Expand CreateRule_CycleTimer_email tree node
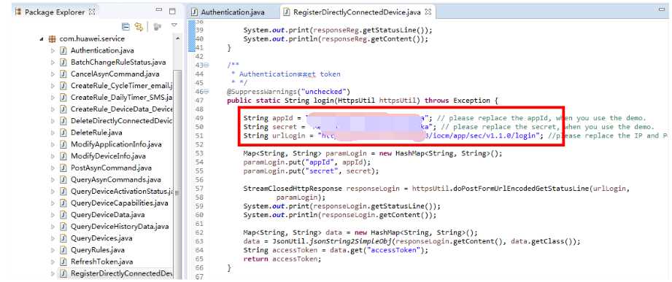The width and height of the screenshot is (672, 282). [x=53, y=85]
